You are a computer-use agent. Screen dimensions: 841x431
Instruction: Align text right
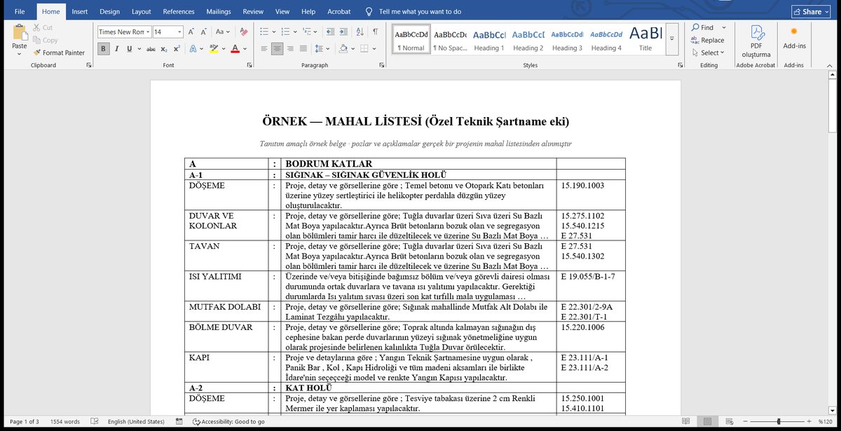coord(291,48)
